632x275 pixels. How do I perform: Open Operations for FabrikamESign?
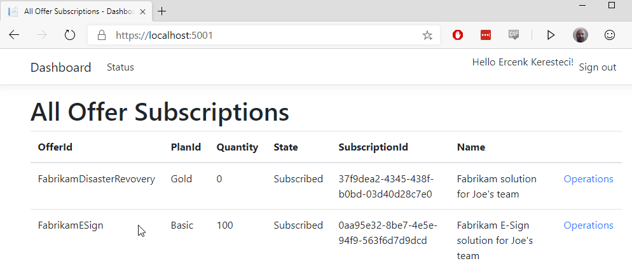[x=589, y=225]
